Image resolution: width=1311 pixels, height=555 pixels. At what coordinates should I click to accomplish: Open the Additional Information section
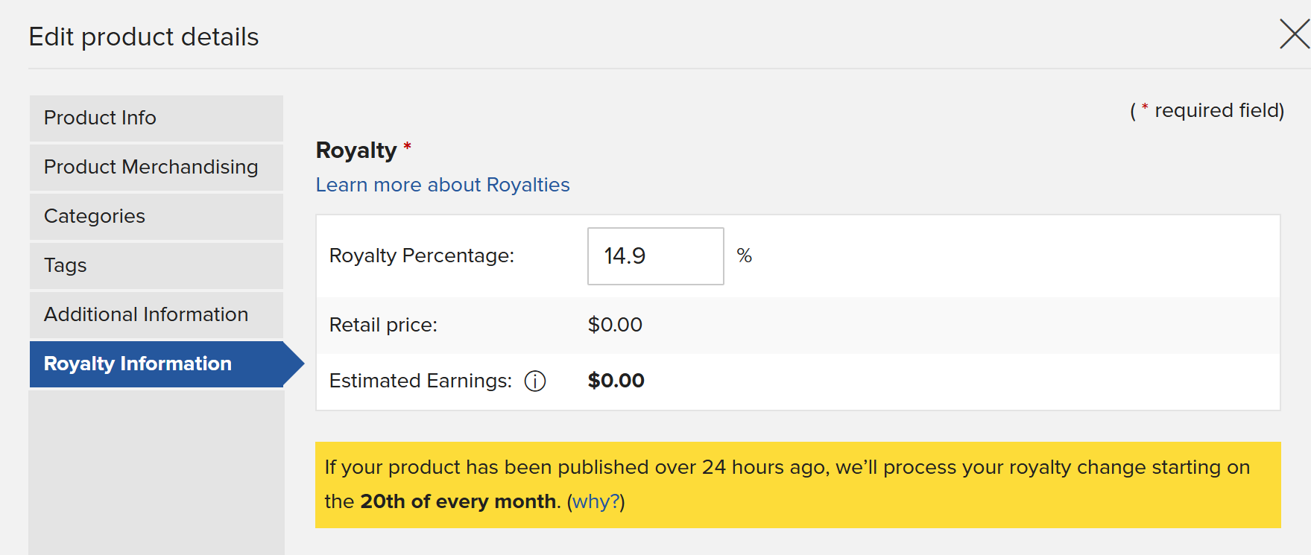pyautogui.click(x=157, y=314)
